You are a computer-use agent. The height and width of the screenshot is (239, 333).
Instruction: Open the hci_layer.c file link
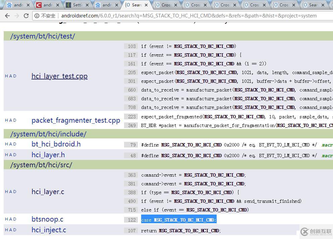(x=48, y=192)
